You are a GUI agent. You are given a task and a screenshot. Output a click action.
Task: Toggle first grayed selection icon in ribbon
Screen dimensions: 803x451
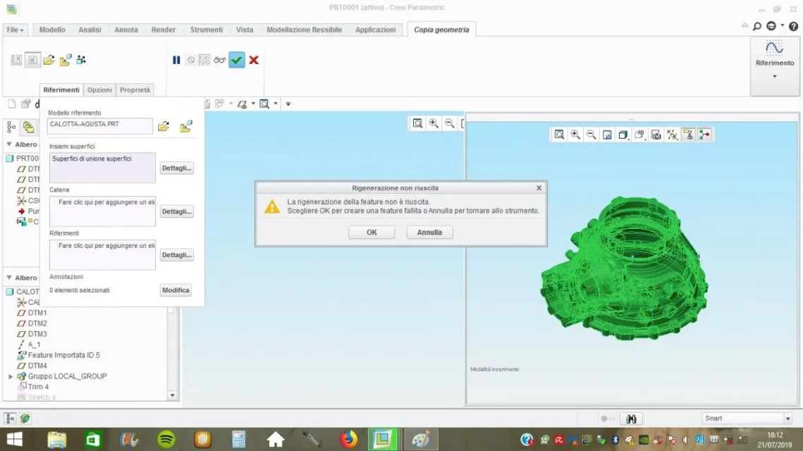tap(16, 60)
